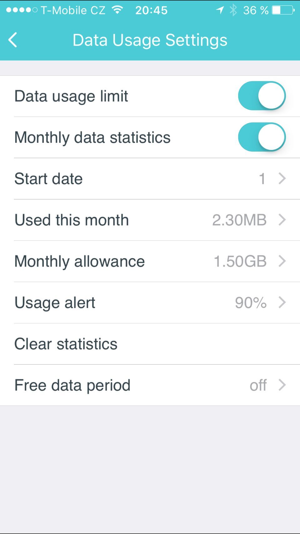Tap the Data Usage Settings title
Viewport: 300px width, 534px height.
pos(150,40)
